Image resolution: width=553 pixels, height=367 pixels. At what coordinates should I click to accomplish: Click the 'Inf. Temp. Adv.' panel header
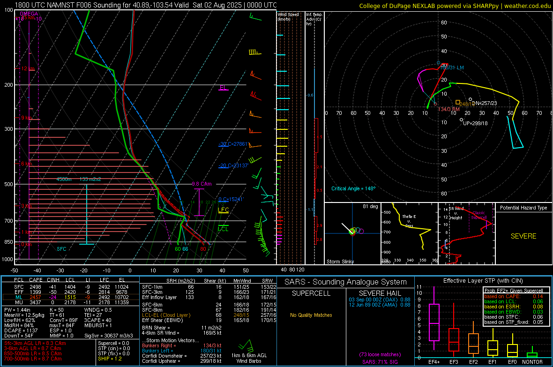[314, 19]
